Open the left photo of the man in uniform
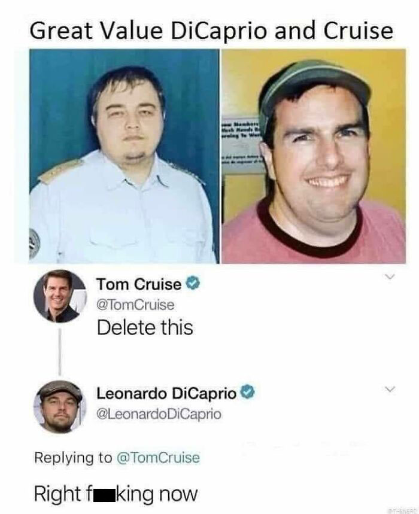Image resolution: width=419 pixels, height=514 pixels. [124, 156]
